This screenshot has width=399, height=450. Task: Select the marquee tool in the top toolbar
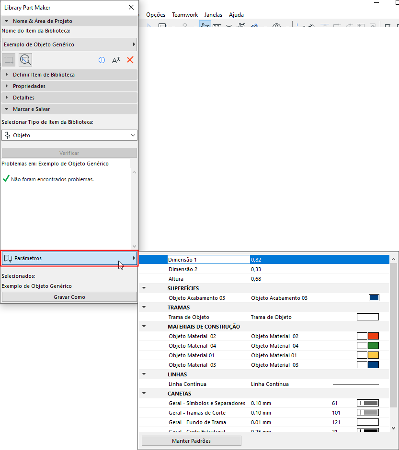coord(162,26)
